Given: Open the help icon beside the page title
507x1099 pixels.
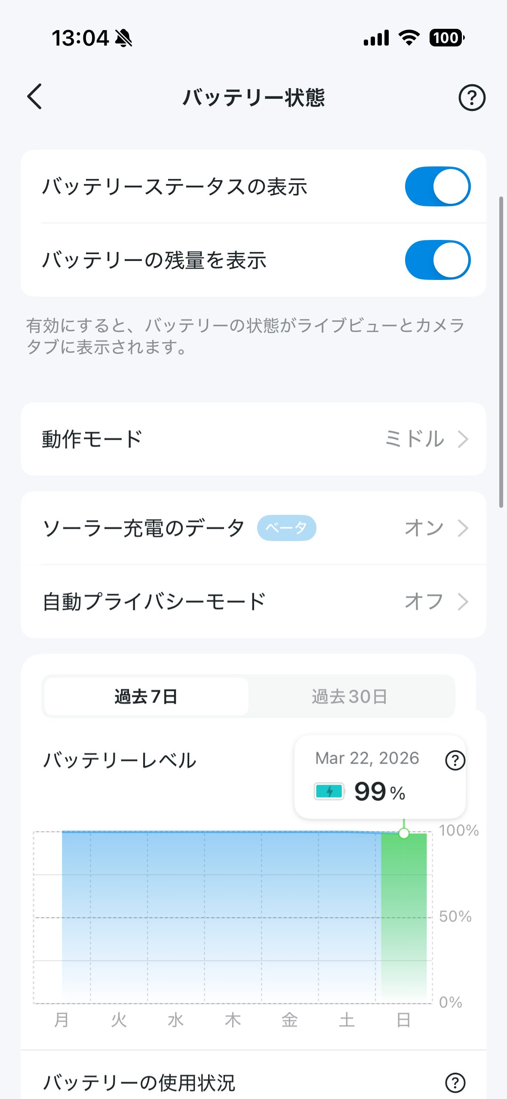Looking at the screenshot, I should [472, 98].
